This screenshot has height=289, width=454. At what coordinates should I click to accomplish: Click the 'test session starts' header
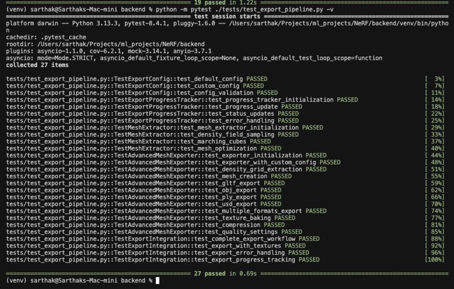227,16
